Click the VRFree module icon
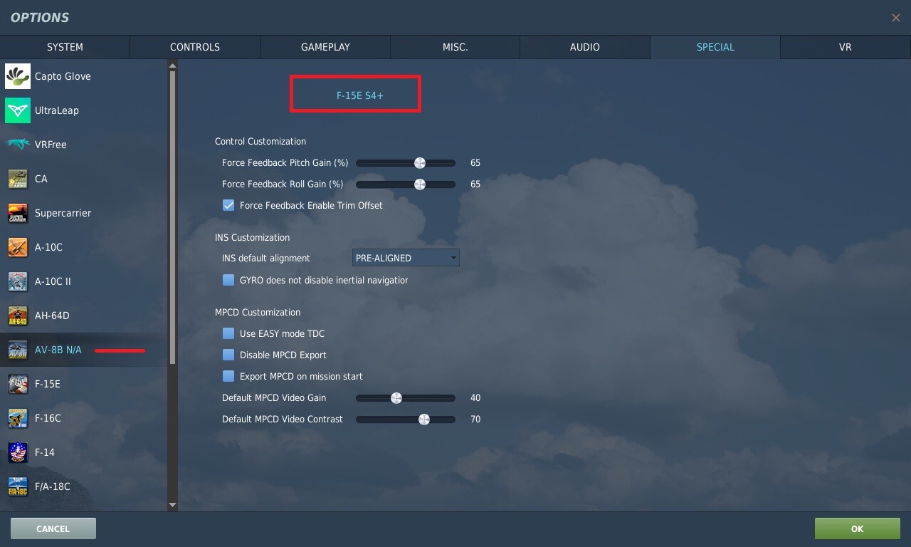This screenshot has width=911, height=547. 18,145
